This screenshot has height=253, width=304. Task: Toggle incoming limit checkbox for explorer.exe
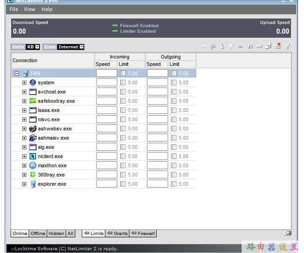123,184
